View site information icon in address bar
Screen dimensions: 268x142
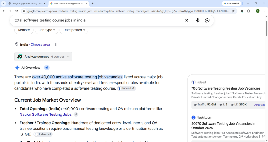point(24,11)
